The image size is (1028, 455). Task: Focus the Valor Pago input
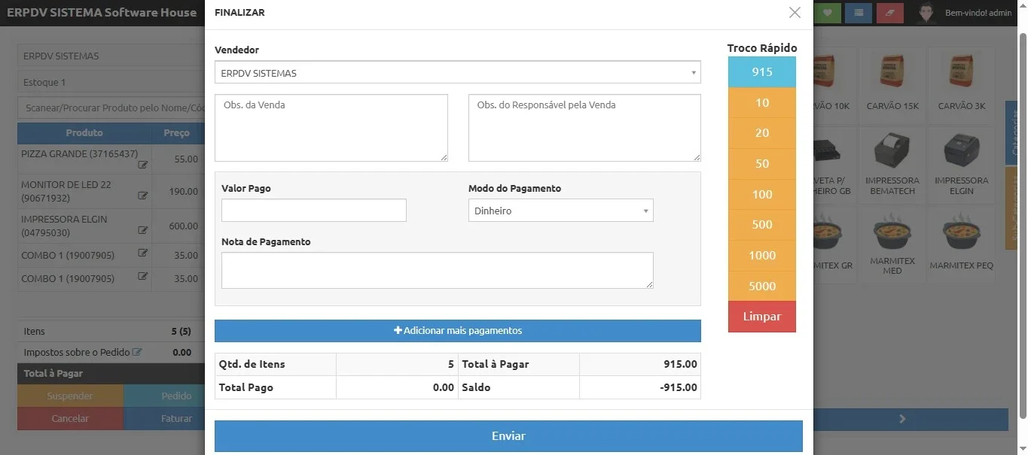pyautogui.click(x=314, y=211)
